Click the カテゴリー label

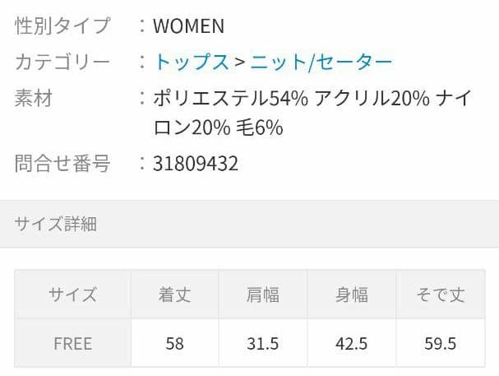pos(62,62)
